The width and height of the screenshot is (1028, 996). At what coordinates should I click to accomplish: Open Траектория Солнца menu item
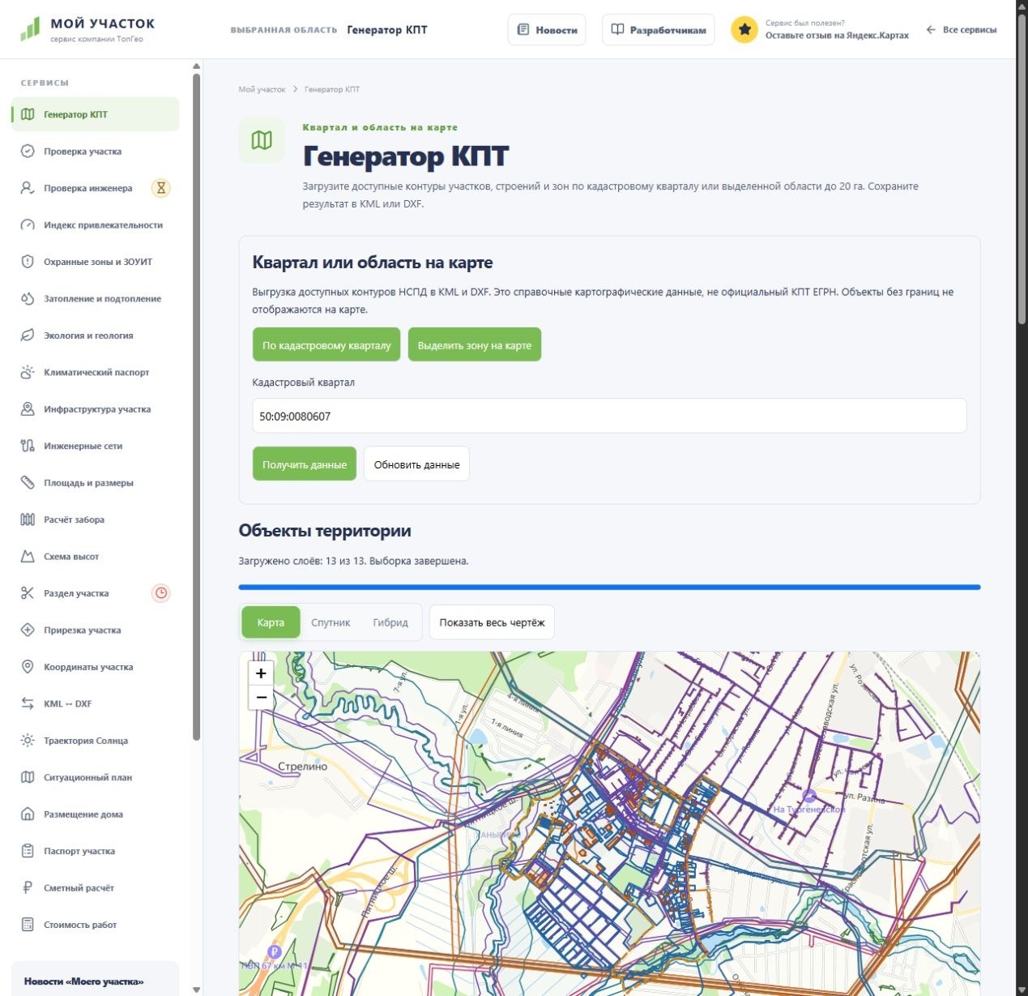(96, 741)
